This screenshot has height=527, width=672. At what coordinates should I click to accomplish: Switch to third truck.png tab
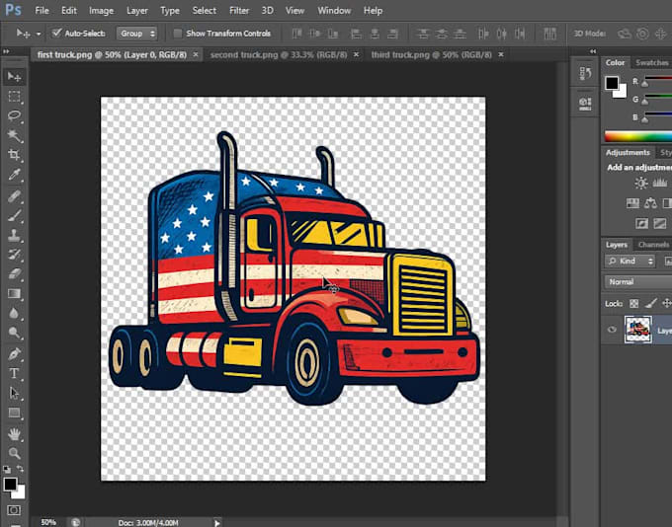point(432,55)
